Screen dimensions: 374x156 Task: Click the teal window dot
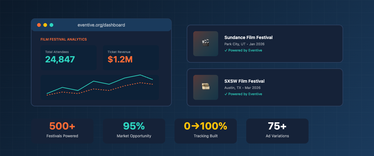point(51,25)
